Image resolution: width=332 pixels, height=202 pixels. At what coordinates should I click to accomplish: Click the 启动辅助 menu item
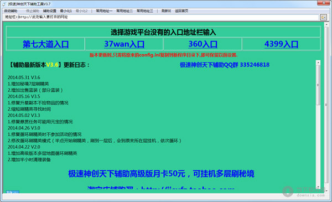pyautogui.click(x=11, y=11)
